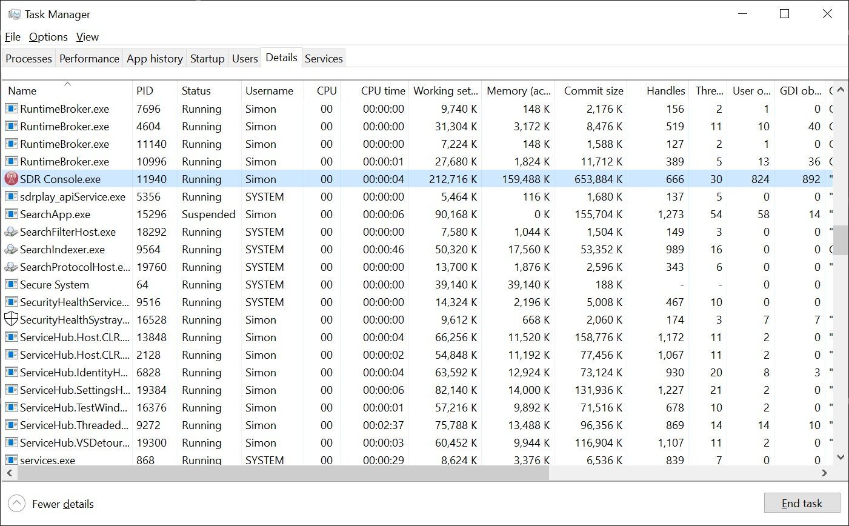Sort by the CPU time column header

pos(375,91)
